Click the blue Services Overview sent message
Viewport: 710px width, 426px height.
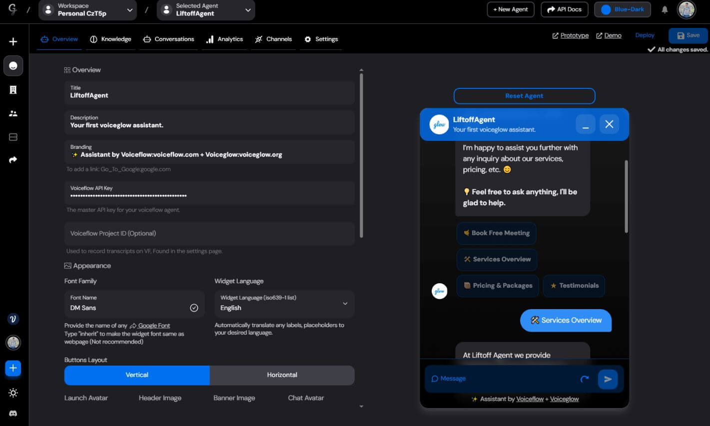click(566, 321)
